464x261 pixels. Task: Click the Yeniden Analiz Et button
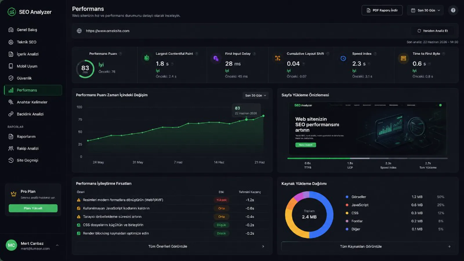click(433, 31)
